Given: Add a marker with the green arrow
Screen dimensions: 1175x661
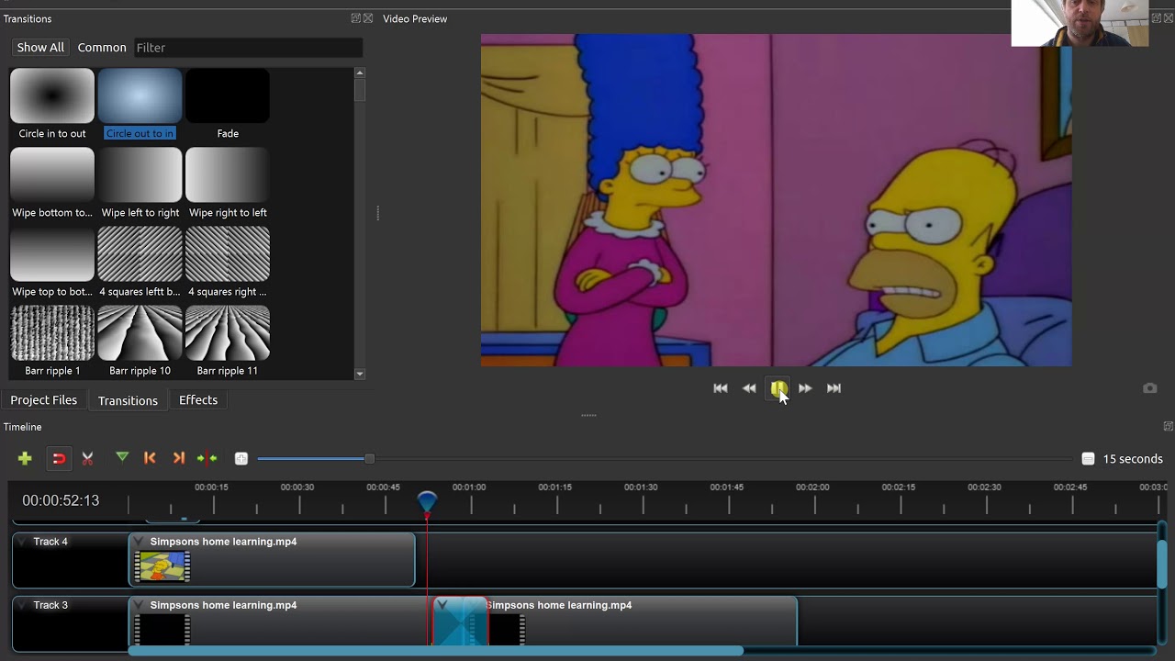Looking at the screenshot, I should 122,457.
